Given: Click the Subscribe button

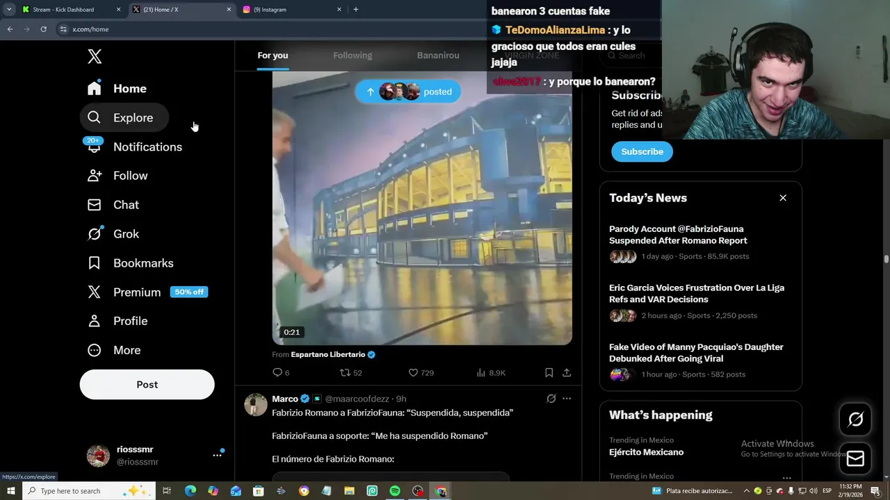Looking at the screenshot, I should (642, 151).
